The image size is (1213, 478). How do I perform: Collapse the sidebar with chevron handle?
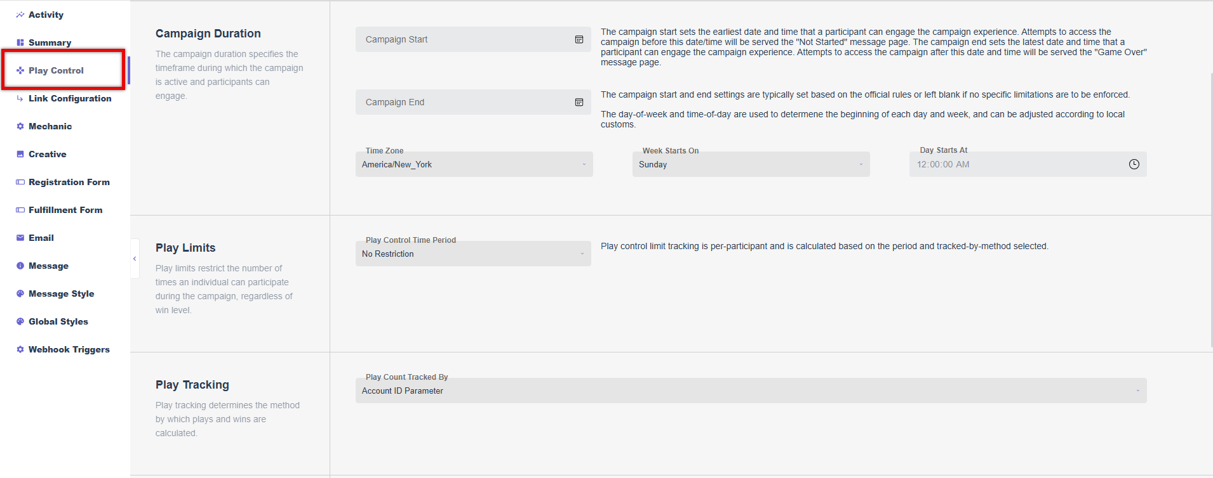click(x=135, y=259)
